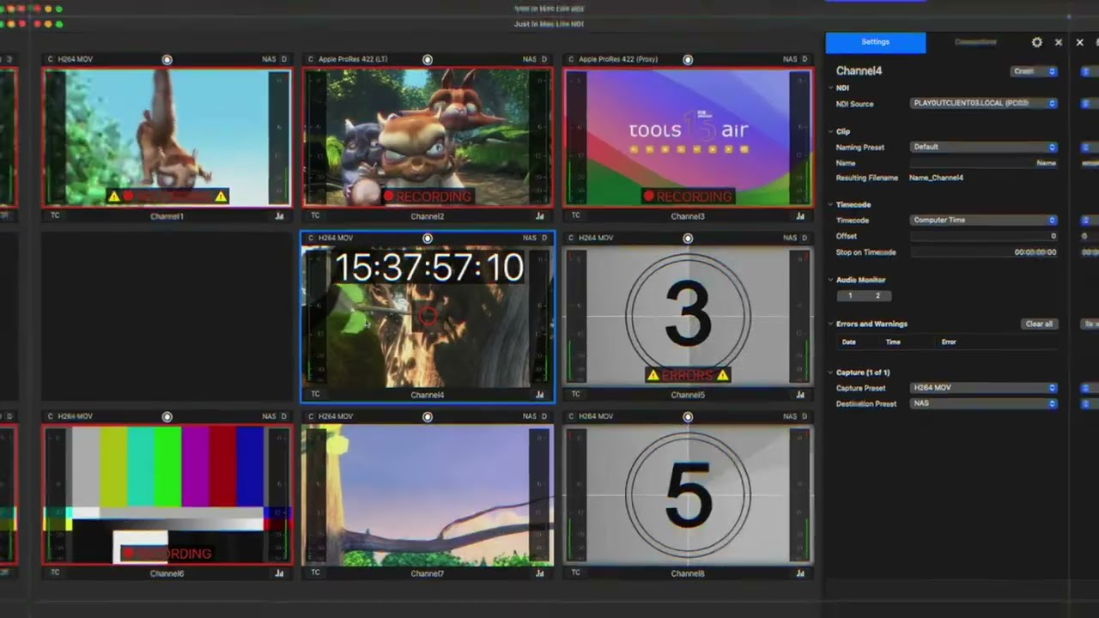Open the Naming Preset dropdown

pos(984,147)
